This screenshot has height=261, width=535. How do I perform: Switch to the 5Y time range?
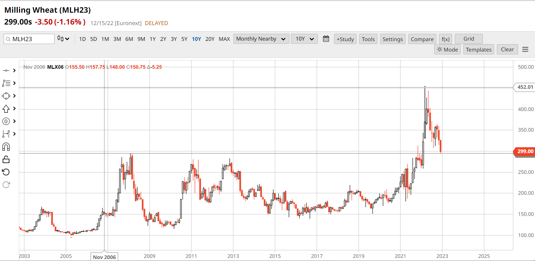(x=184, y=39)
